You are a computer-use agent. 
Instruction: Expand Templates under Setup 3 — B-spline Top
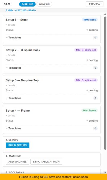14,98
